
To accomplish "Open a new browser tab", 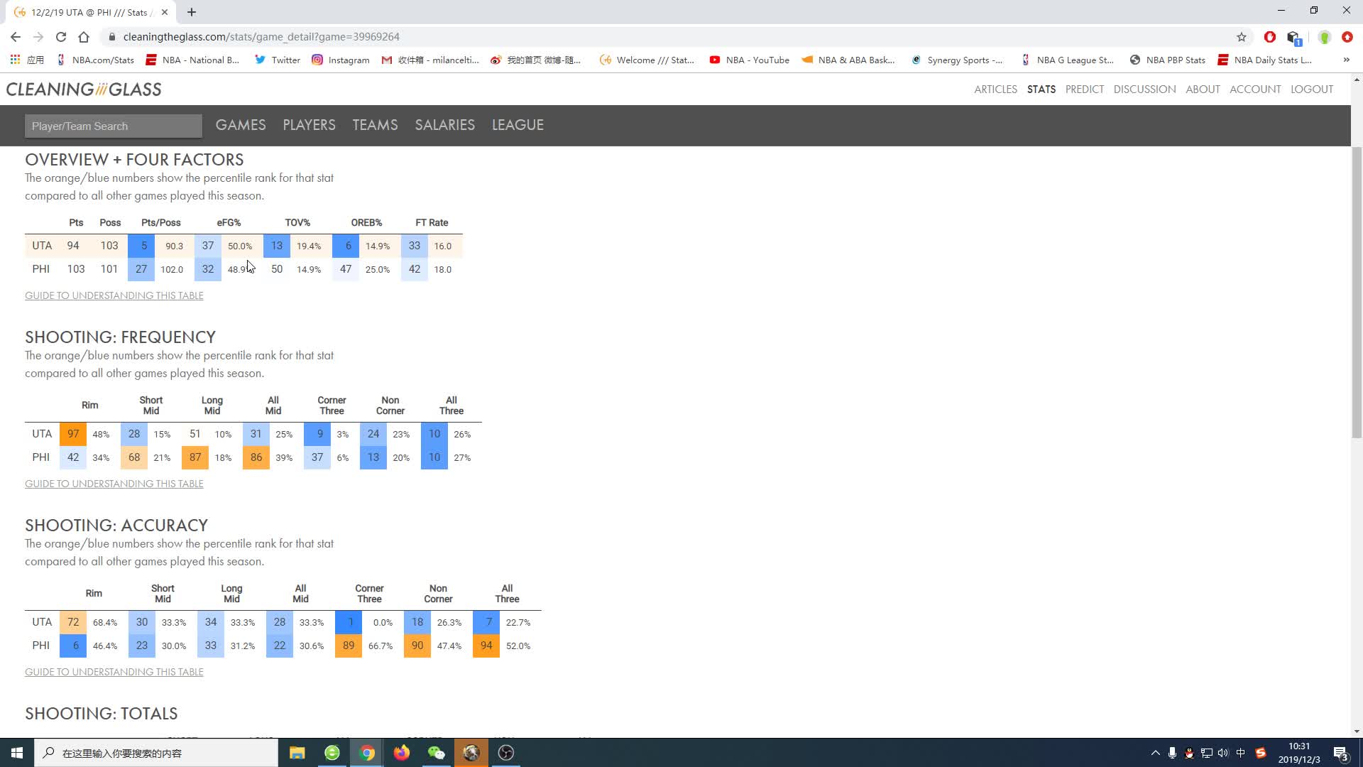I will [x=192, y=12].
